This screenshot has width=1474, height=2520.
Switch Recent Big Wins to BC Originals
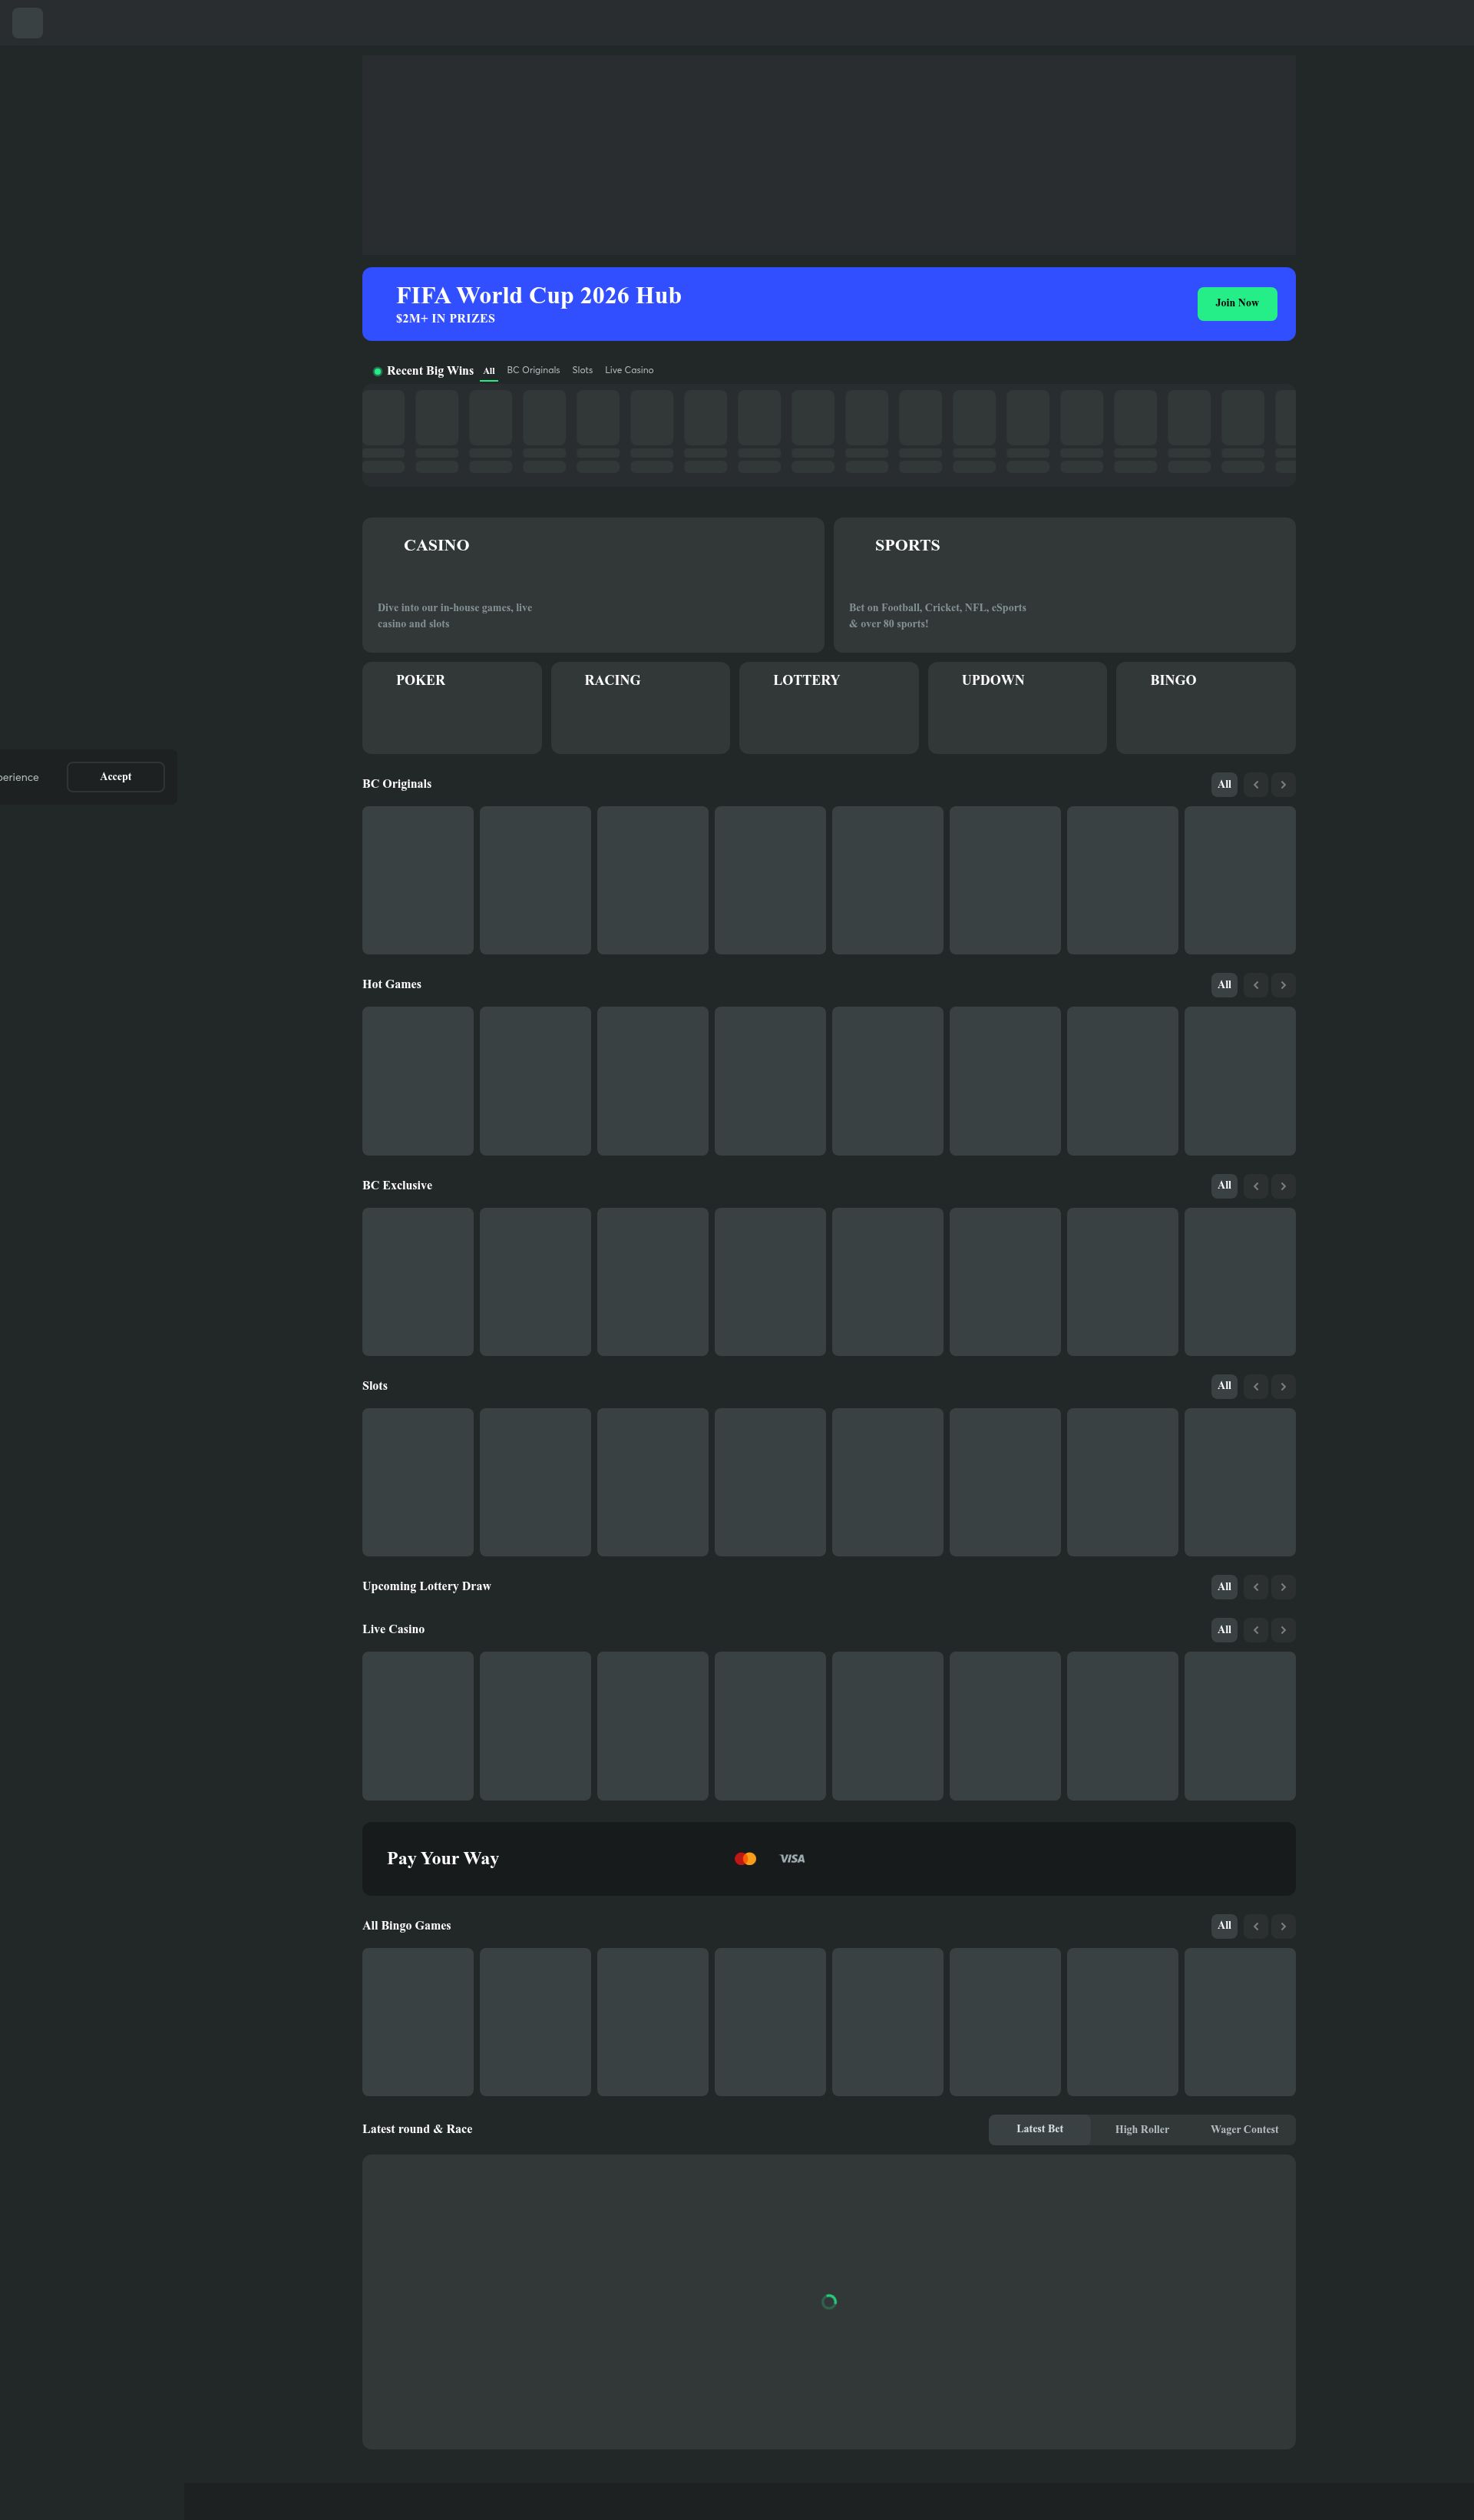click(533, 370)
